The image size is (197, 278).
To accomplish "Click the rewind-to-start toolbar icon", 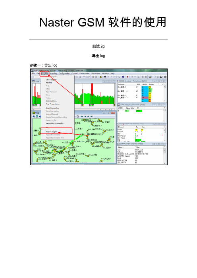I will point(105,77).
